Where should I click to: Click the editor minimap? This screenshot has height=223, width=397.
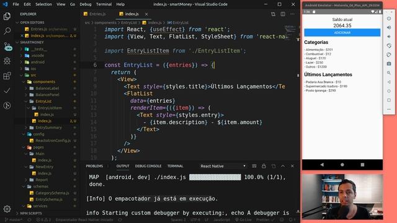tap(290, 33)
